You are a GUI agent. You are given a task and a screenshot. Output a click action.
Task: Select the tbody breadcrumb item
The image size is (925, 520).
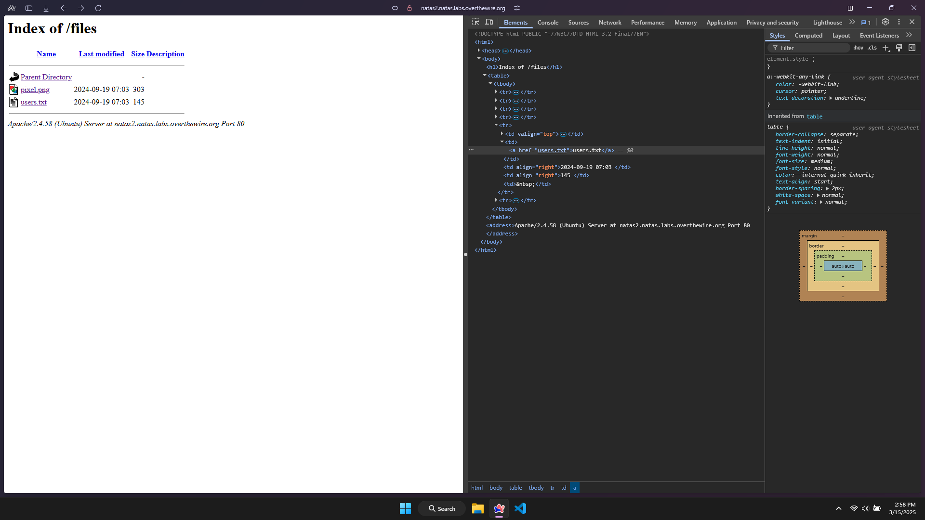pyautogui.click(x=536, y=488)
